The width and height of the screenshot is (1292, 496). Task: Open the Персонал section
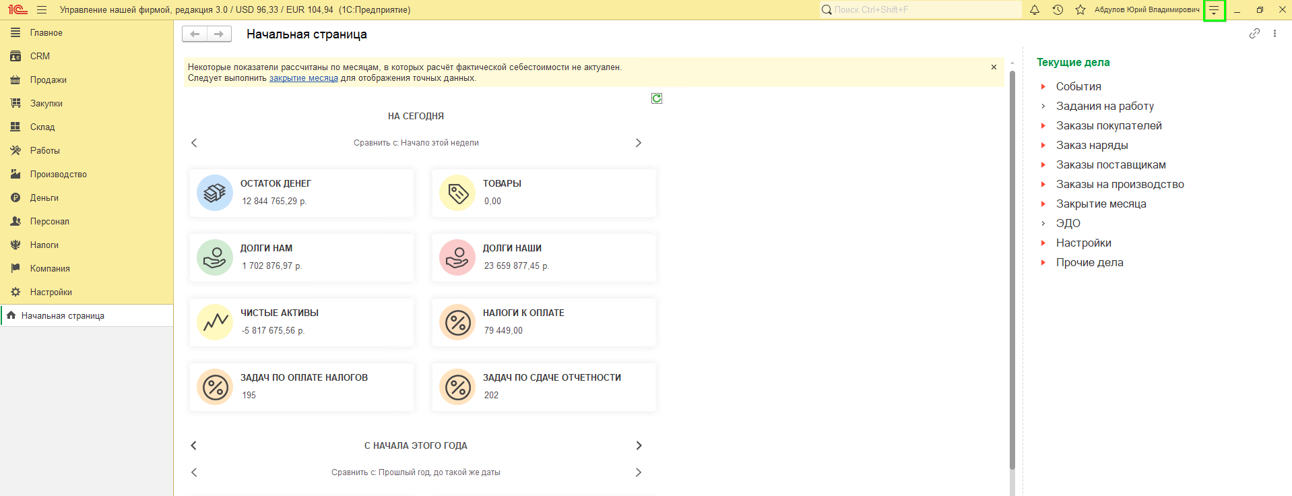87,221
